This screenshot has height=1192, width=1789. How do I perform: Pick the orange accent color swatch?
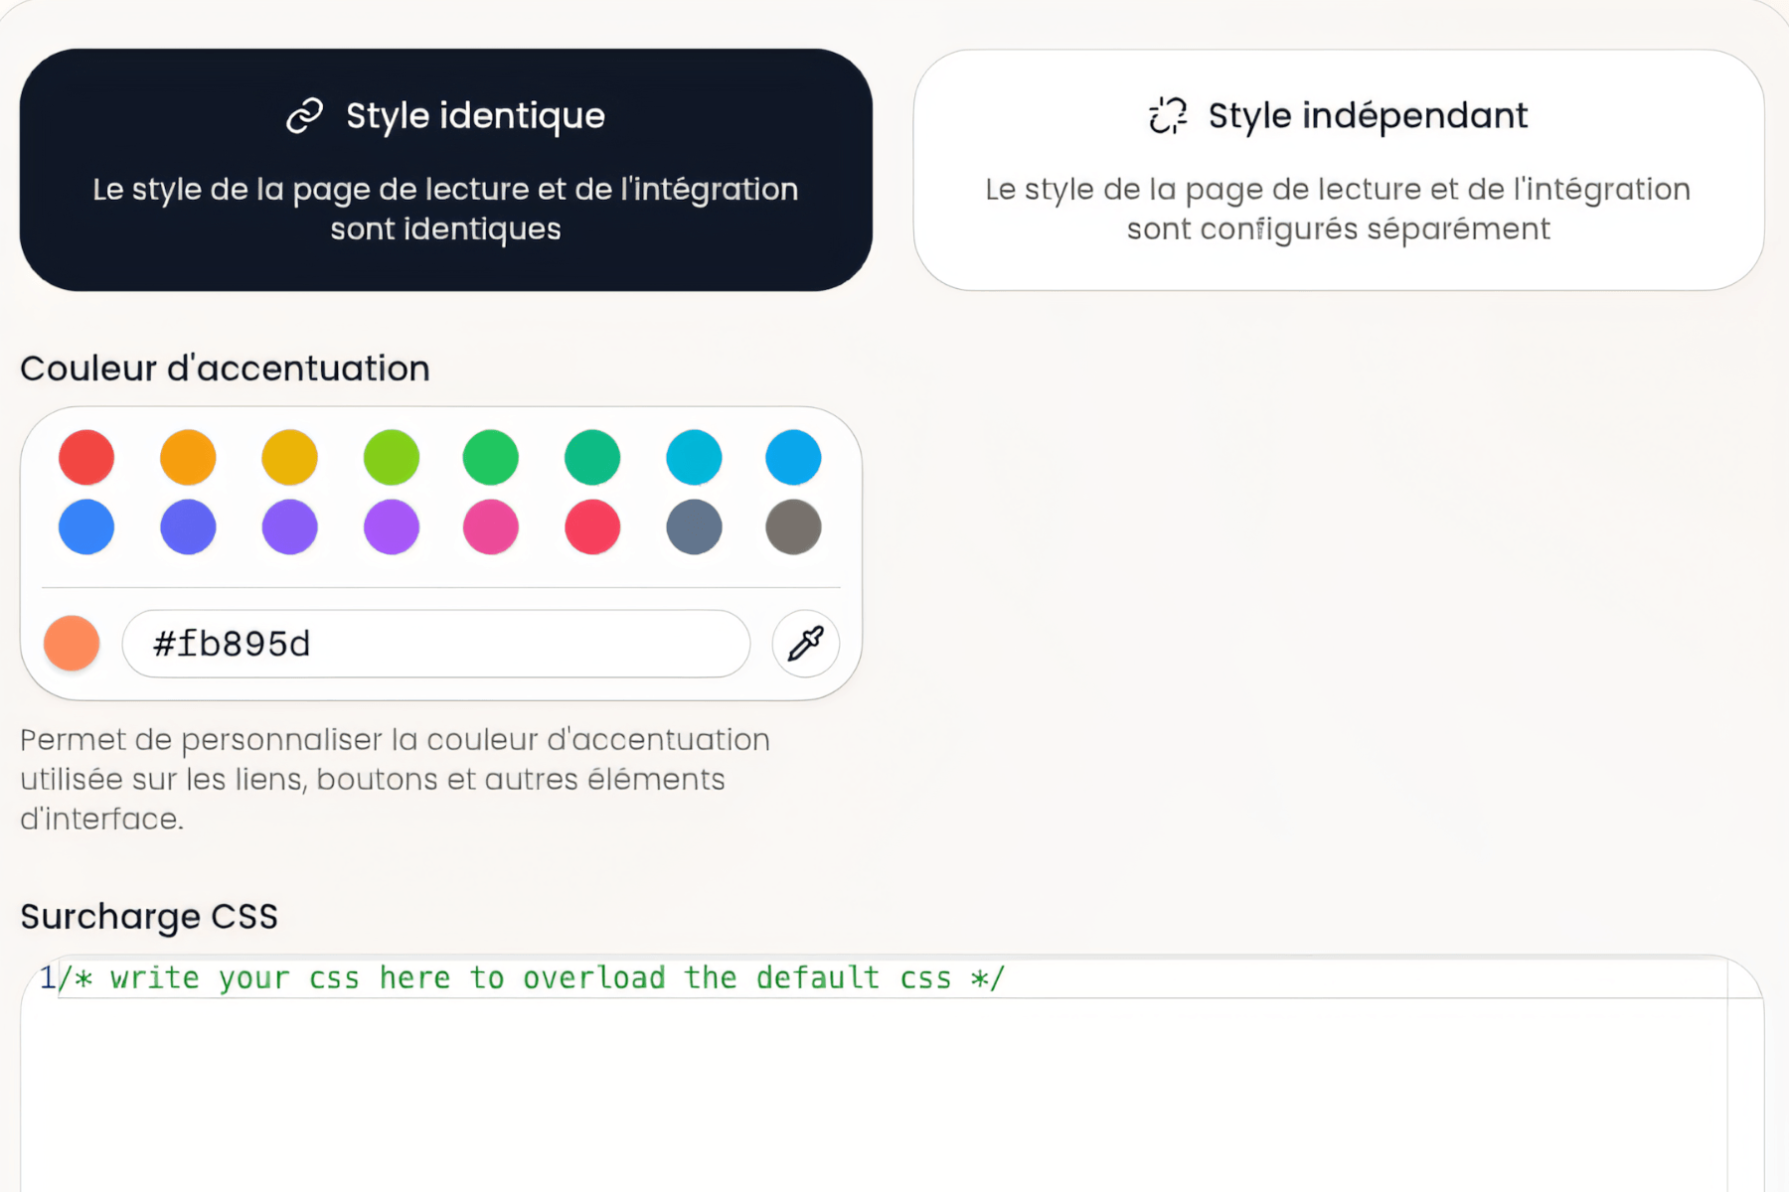(x=188, y=458)
